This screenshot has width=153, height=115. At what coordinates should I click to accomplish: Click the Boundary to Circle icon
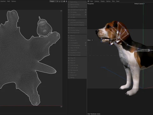pyautogui.click(x=69, y=53)
